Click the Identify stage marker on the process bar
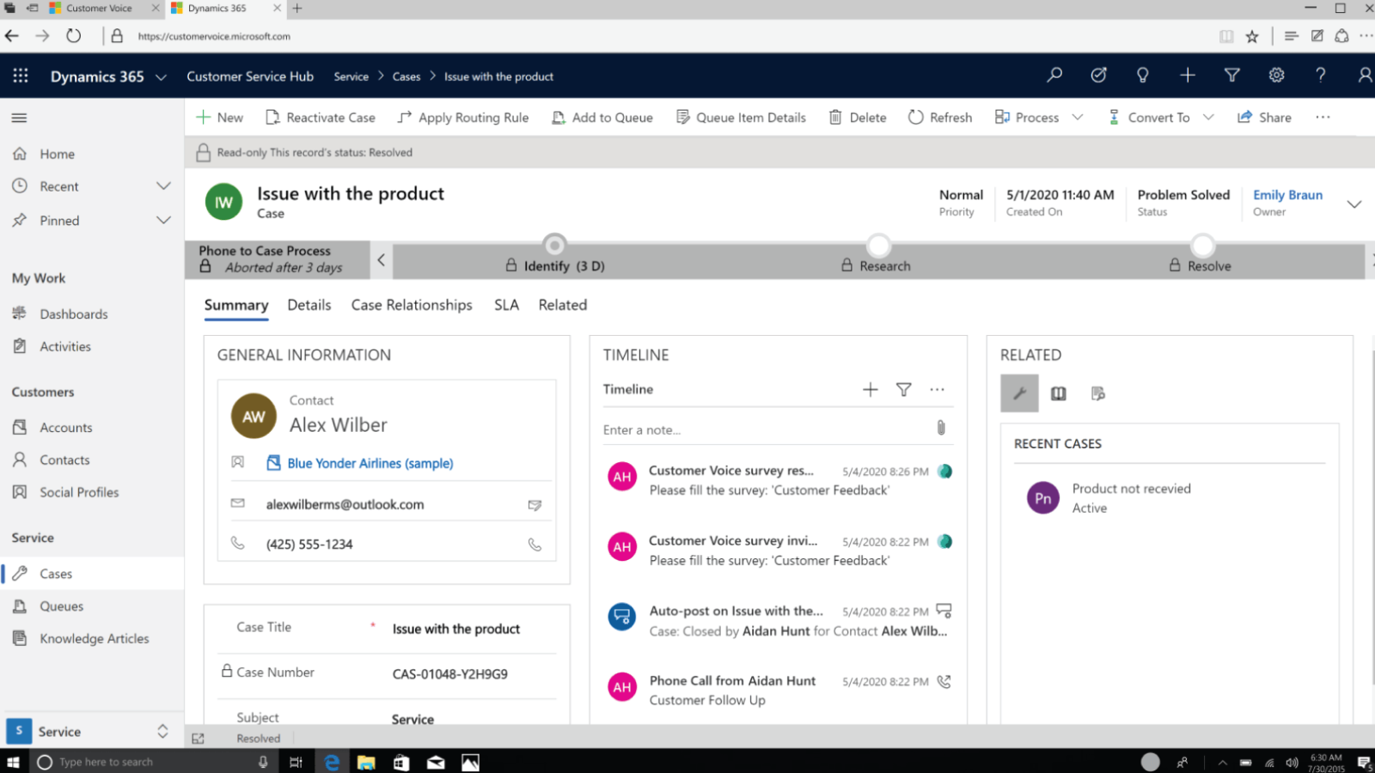The width and height of the screenshot is (1375, 773). click(554, 245)
